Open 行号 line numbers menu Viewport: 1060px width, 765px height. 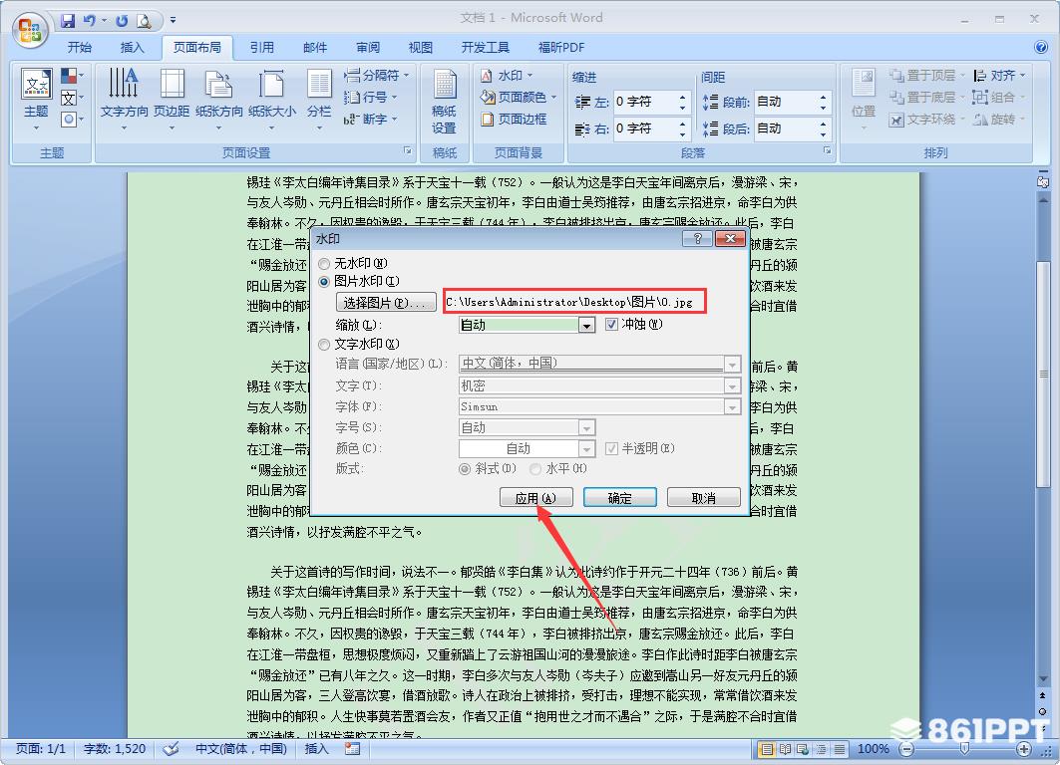[371, 98]
